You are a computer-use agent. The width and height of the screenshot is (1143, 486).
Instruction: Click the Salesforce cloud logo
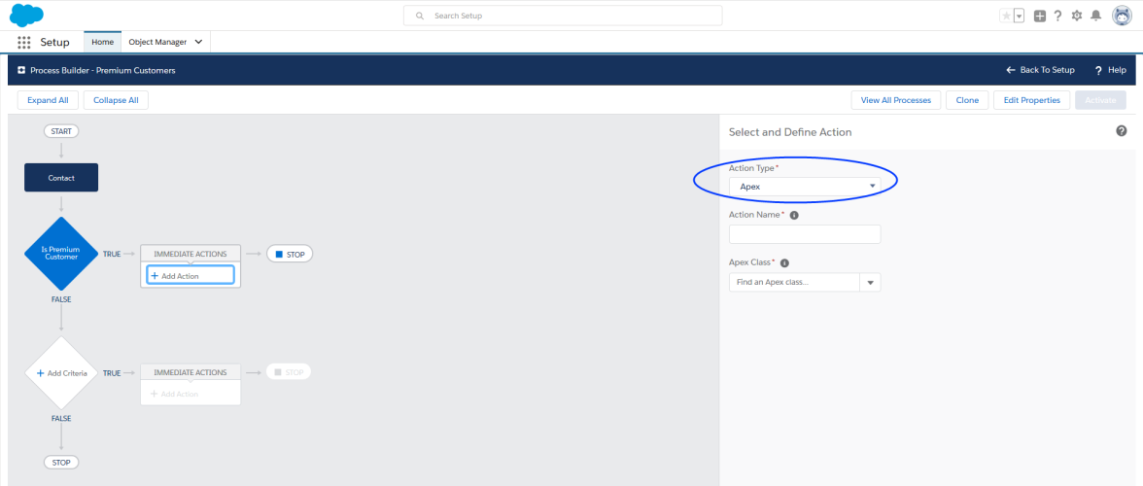click(26, 15)
